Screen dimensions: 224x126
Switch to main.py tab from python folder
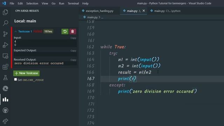(167, 11)
